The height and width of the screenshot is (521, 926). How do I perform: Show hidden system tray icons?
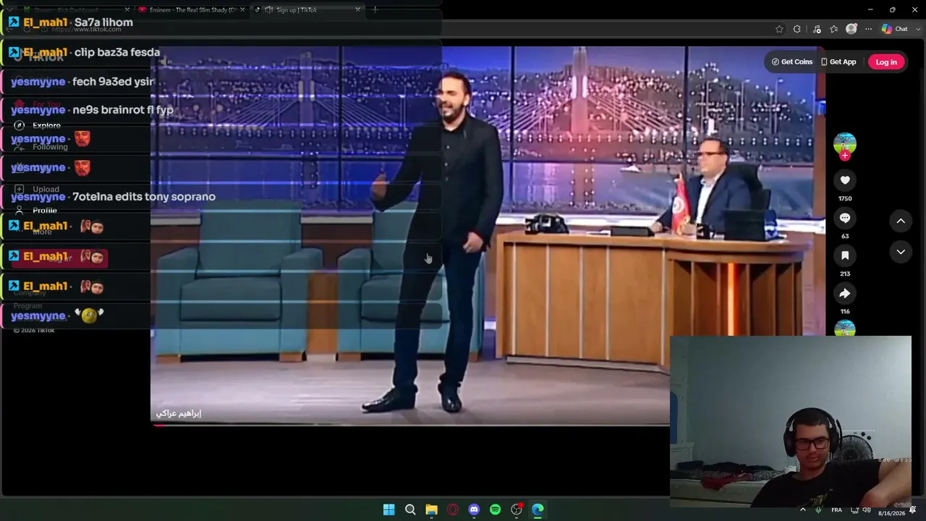(802, 509)
